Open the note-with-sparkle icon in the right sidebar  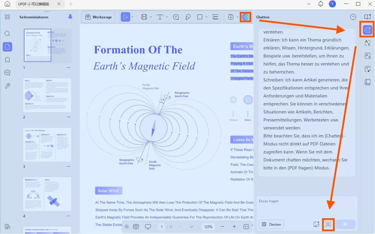pos(368,69)
